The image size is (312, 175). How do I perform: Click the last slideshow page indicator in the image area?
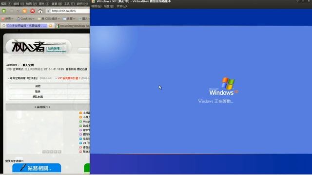(59, 152)
